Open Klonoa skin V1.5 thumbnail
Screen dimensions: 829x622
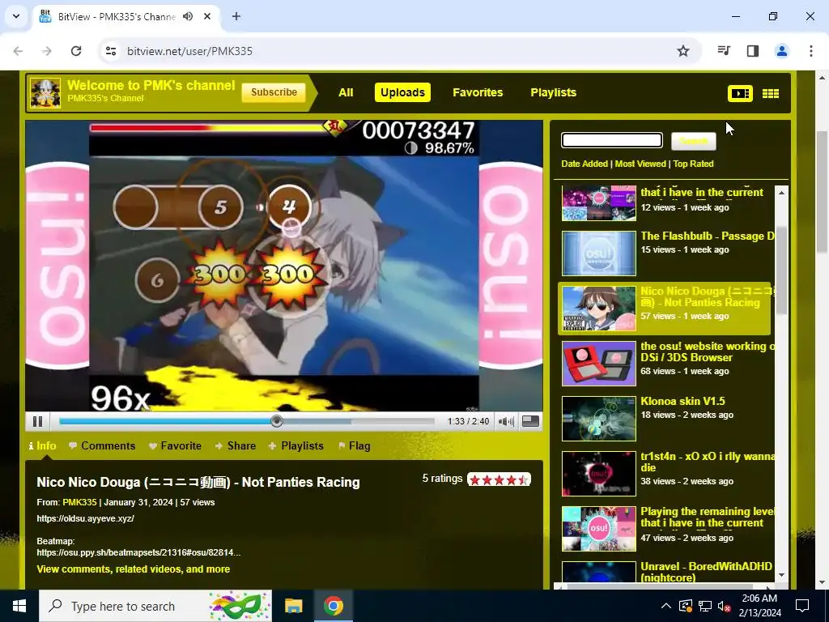(598, 419)
